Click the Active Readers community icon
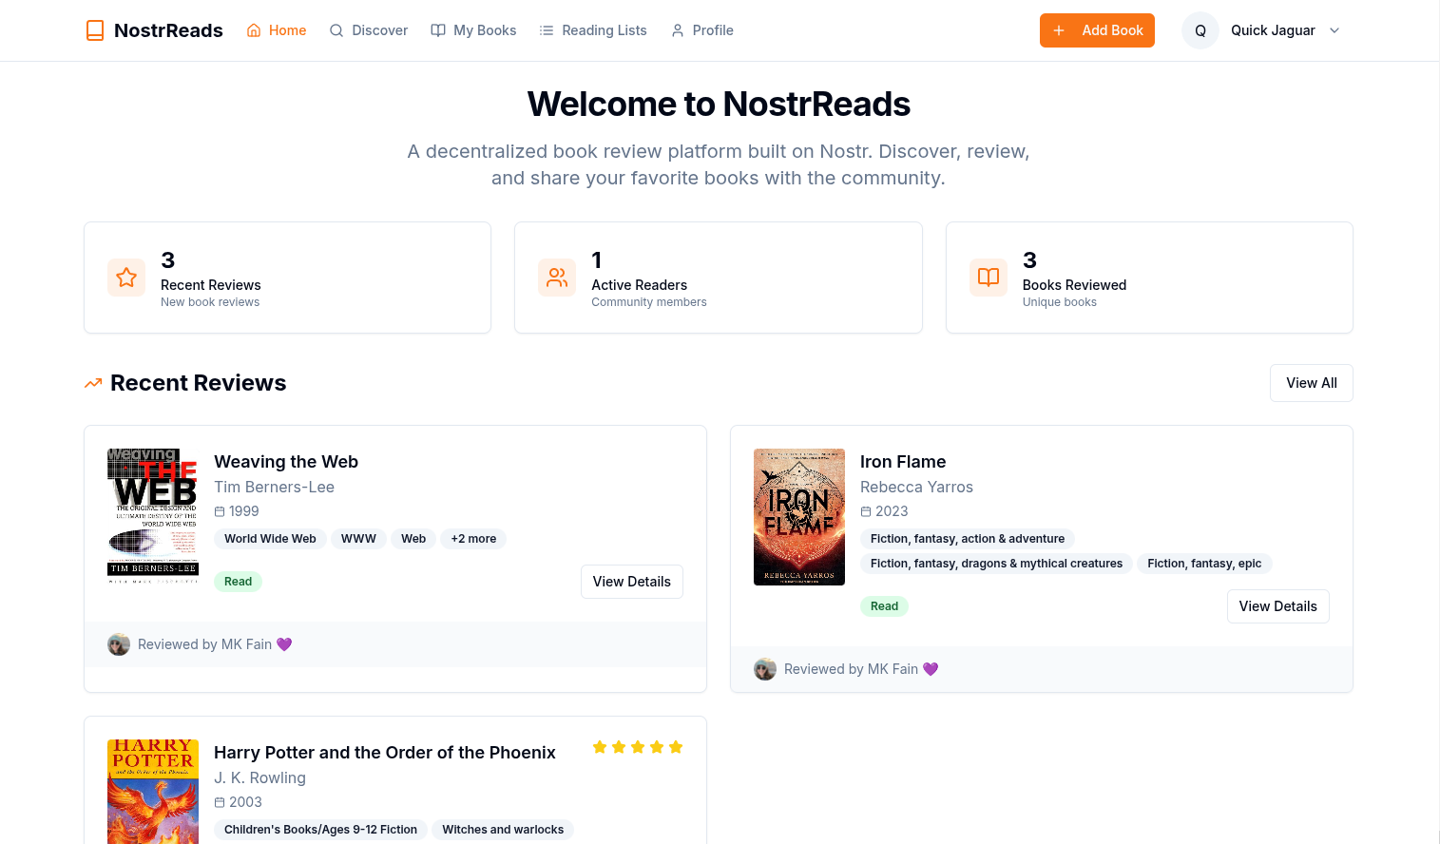The image size is (1440, 844). [x=557, y=277]
